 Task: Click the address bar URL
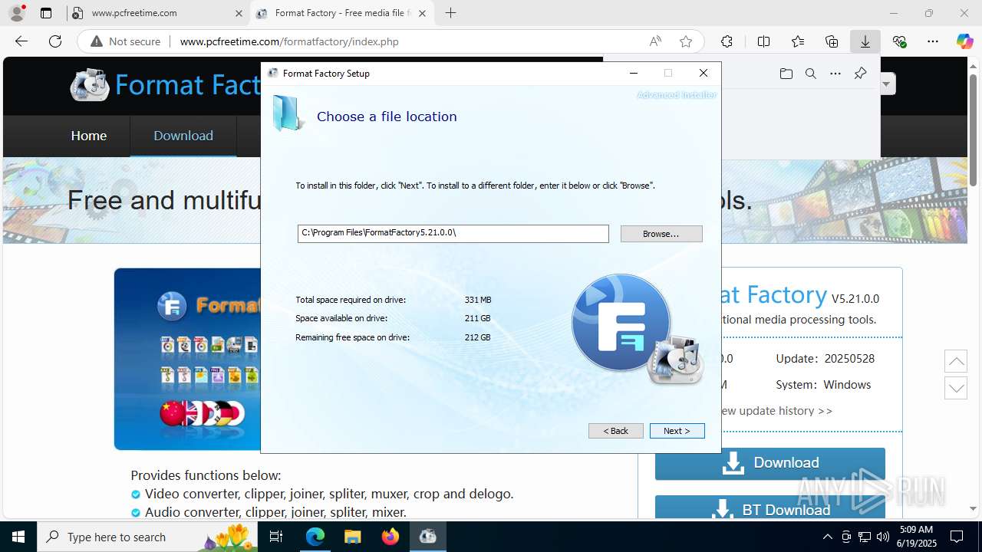289,41
